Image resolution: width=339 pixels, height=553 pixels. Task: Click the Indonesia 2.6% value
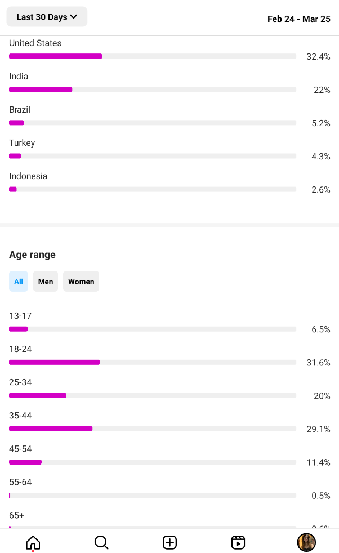pos(320,190)
